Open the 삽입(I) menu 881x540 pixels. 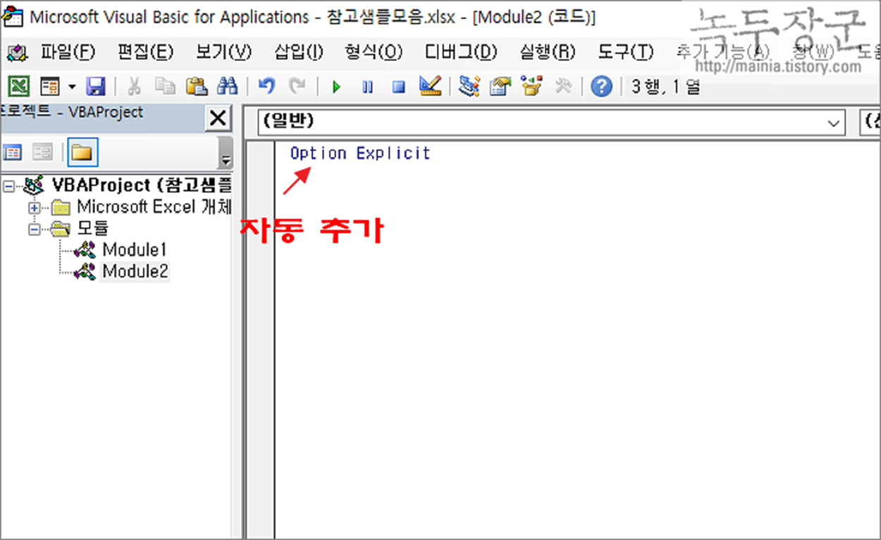click(298, 51)
